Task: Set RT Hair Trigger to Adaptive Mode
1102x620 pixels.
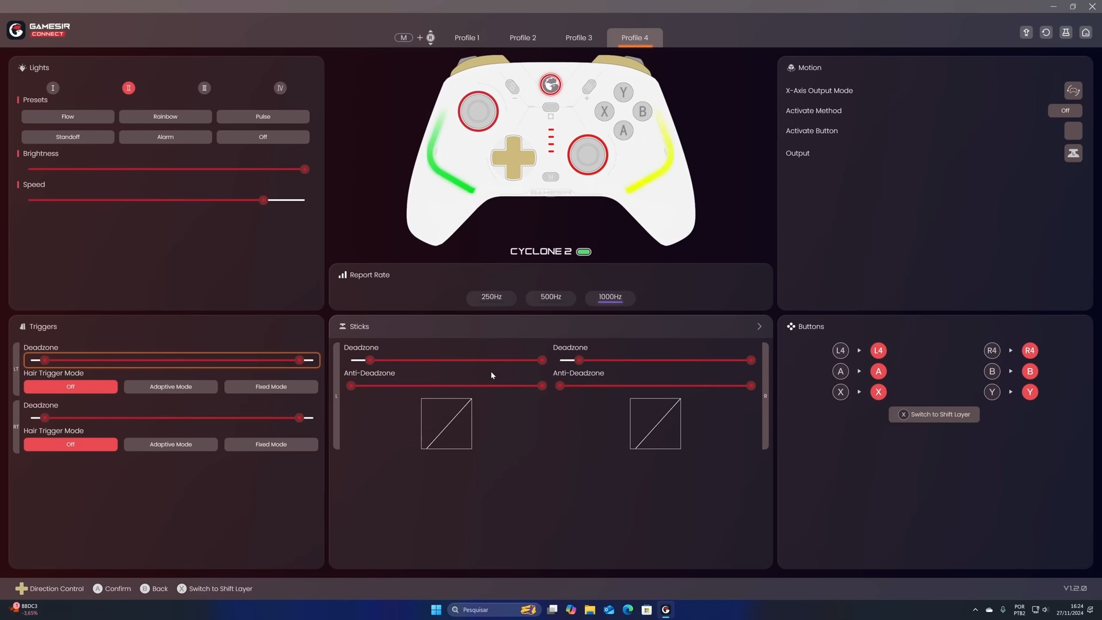Action: click(x=170, y=445)
